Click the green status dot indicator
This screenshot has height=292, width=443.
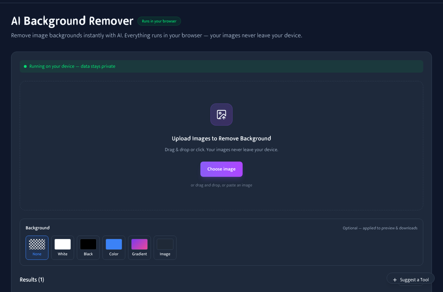25,66
